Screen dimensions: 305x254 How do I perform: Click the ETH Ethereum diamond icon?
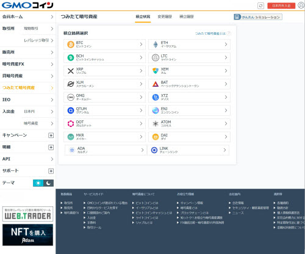pos(156,45)
